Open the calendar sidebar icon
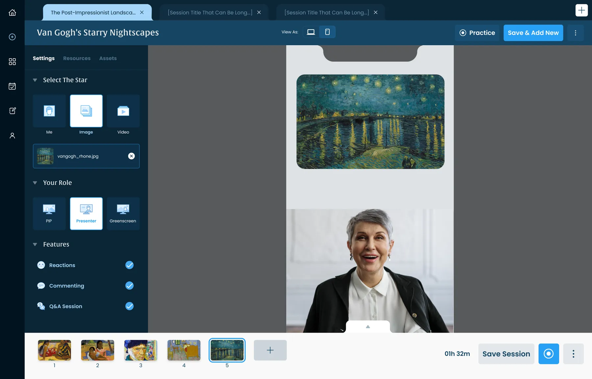Image resolution: width=592 pixels, height=379 pixels. pyautogui.click(x=12, y=86)
